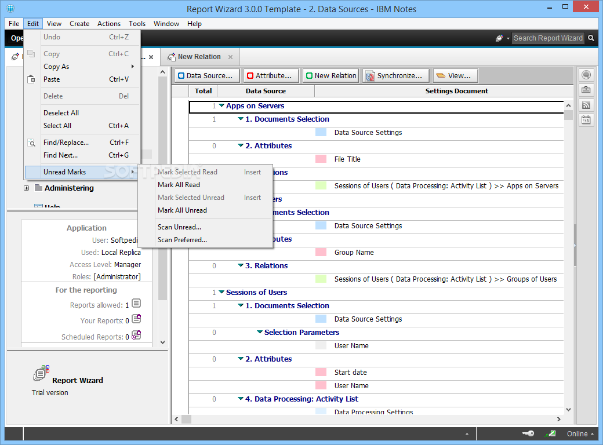Screen dimensions: 603x445
Task: Click the IBM Notes app icon in title bar
Action: coord(10,8)
